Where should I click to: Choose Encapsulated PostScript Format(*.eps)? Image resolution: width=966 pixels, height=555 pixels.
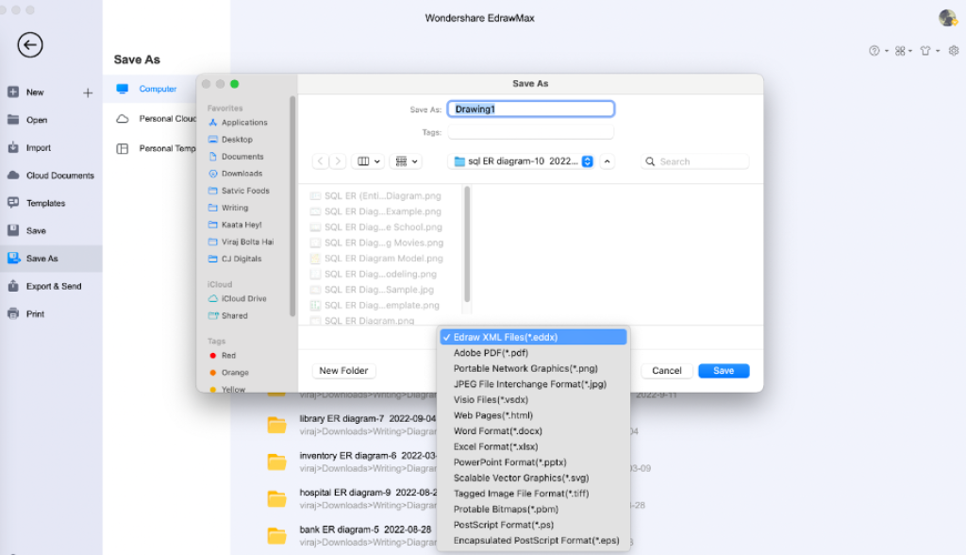[534, 540]
